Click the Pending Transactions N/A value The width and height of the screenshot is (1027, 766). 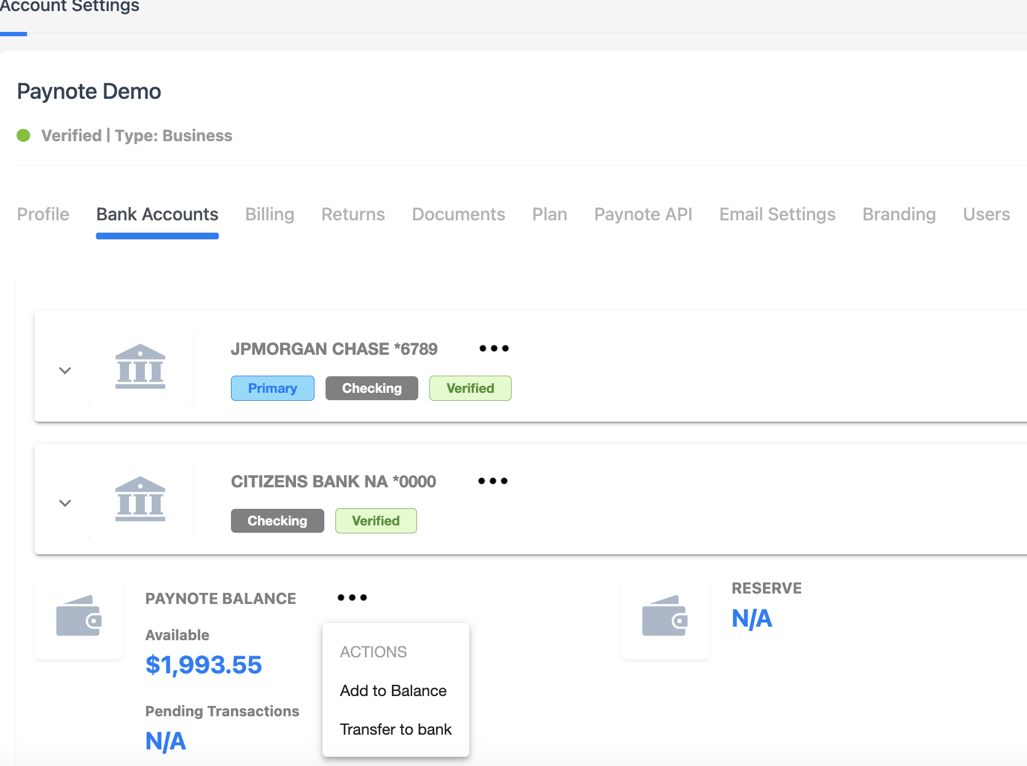[166, 741]
